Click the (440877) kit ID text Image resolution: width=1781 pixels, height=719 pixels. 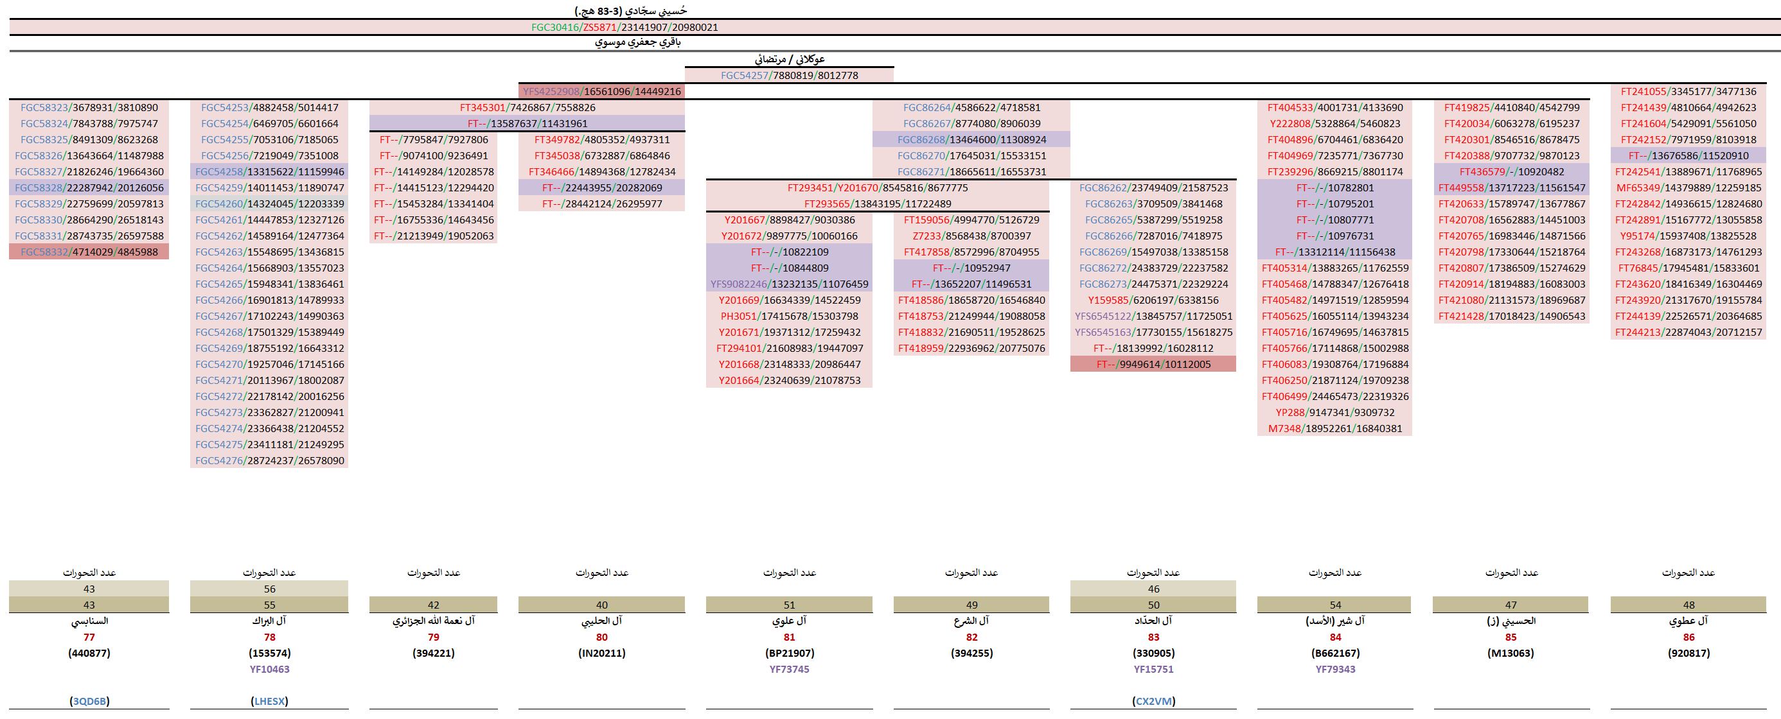pyautogui.click(x=89, y=653)
